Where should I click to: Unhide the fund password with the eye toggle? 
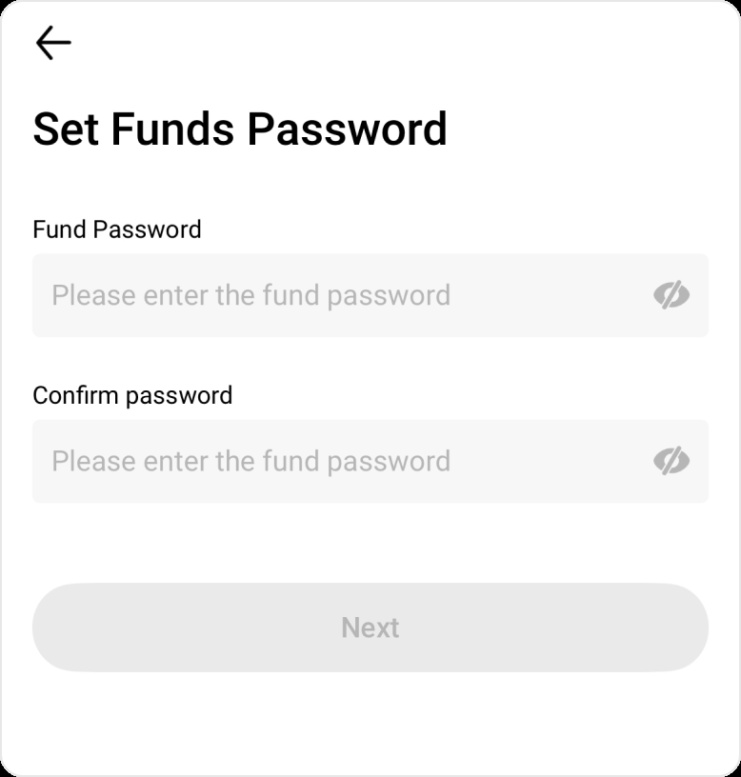[x=671, y=295]
